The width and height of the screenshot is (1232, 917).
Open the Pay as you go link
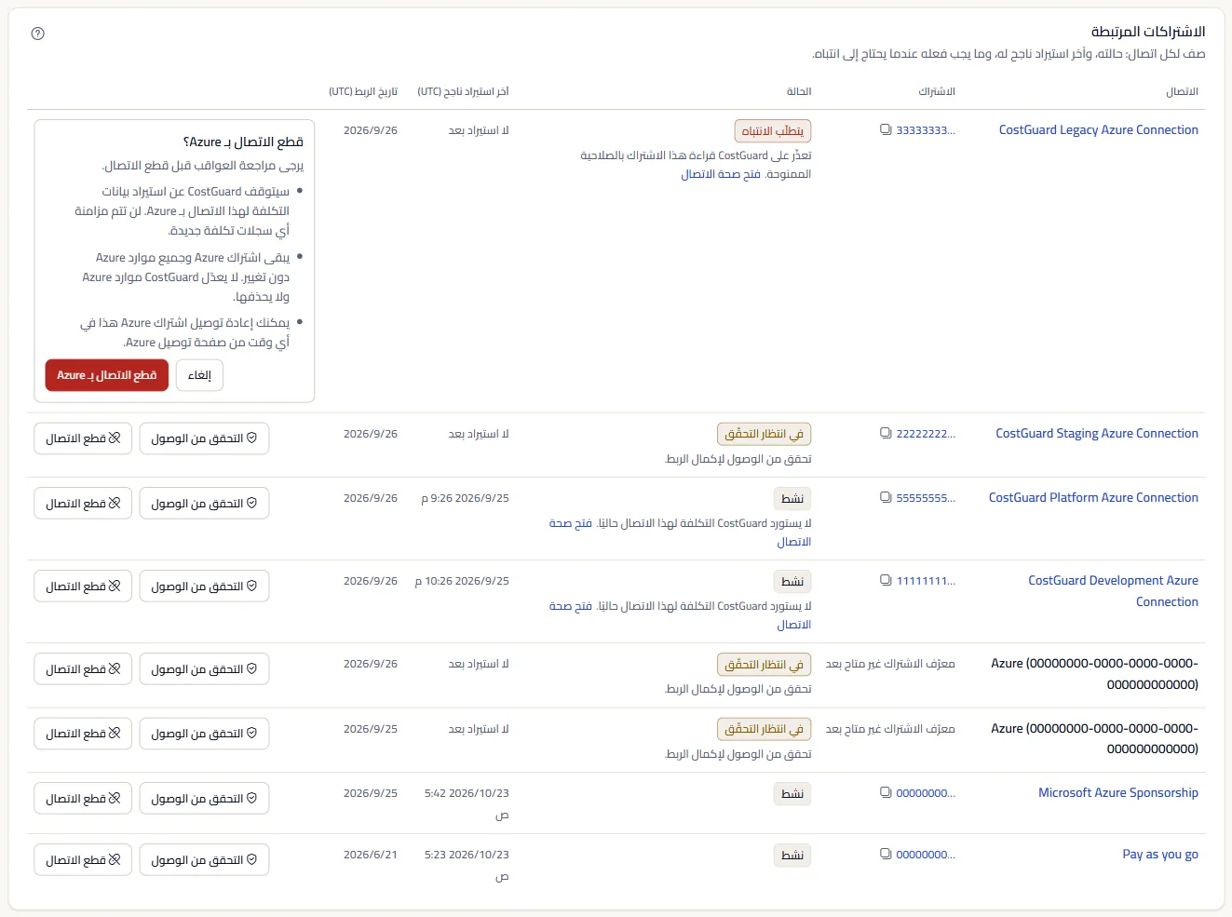point(1160,855)
